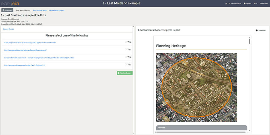Click the report number text
Screen dimensions: 270x135
(21, 24)
